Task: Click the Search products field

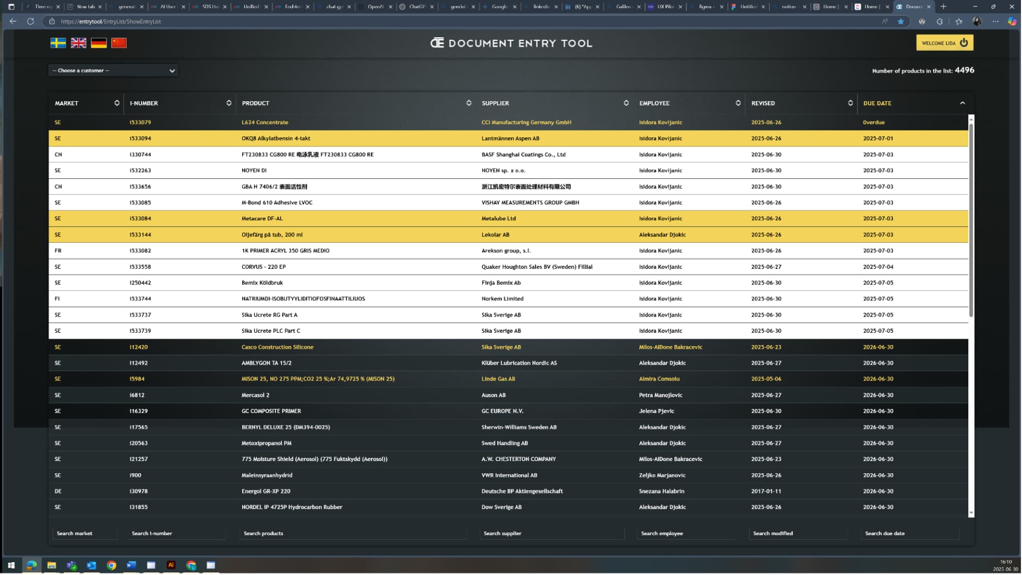Action: [353, 533]
